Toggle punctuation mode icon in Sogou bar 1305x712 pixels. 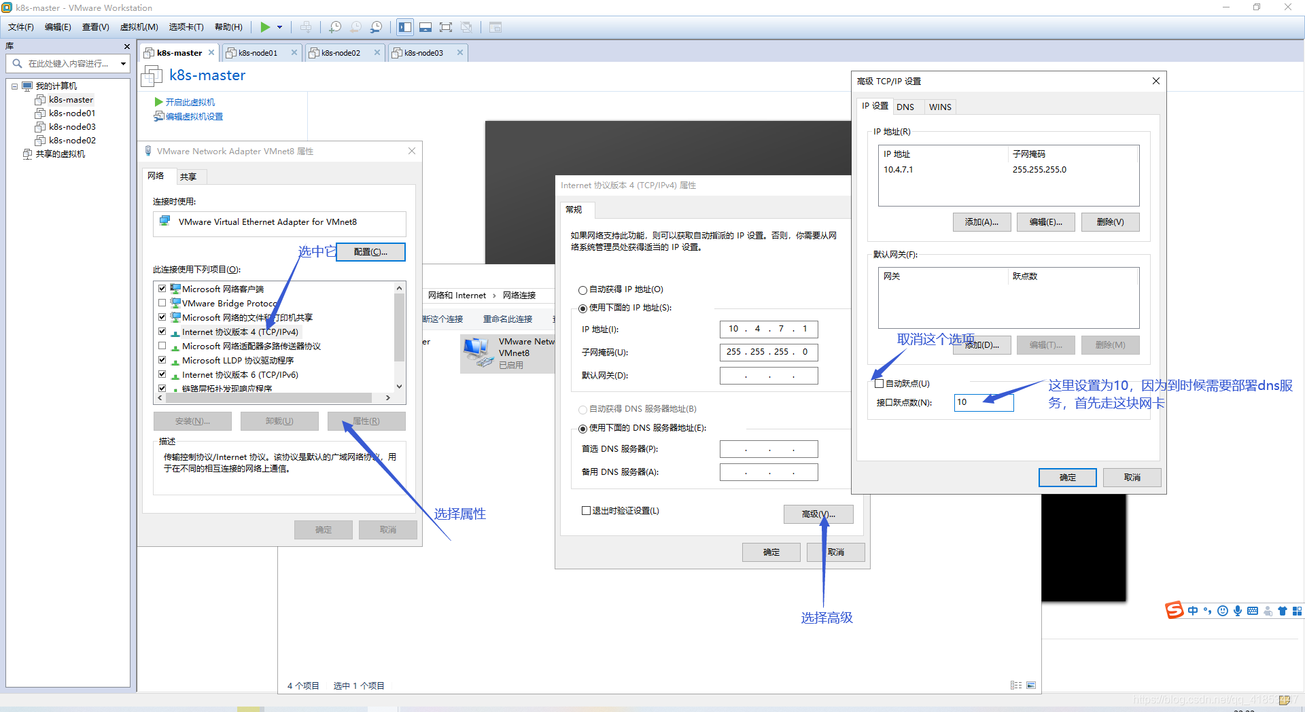[x=1208, y=611]
